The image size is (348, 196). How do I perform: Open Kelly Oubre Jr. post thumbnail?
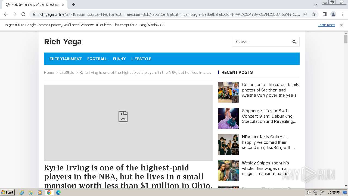pyautogui.click(x=228, y=145)
